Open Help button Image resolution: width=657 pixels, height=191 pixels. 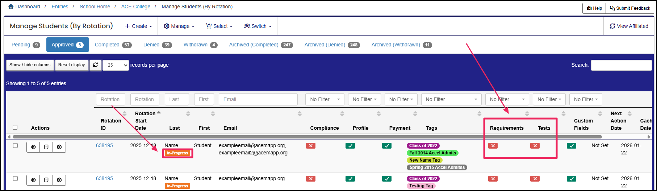click(x=594, y=8)
